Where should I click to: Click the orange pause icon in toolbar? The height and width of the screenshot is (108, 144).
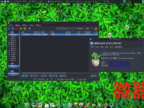tap(25, 29)
